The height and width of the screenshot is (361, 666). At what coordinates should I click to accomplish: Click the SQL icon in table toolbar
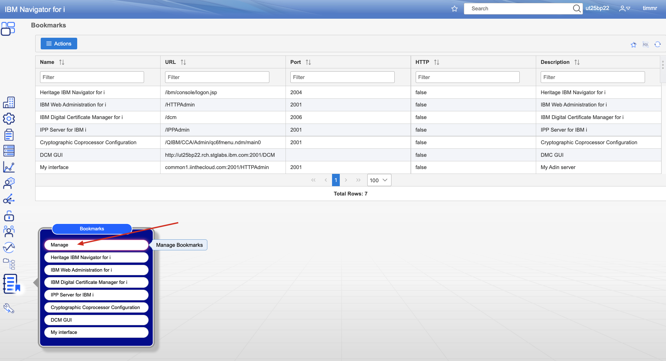[x=645, y=45]
